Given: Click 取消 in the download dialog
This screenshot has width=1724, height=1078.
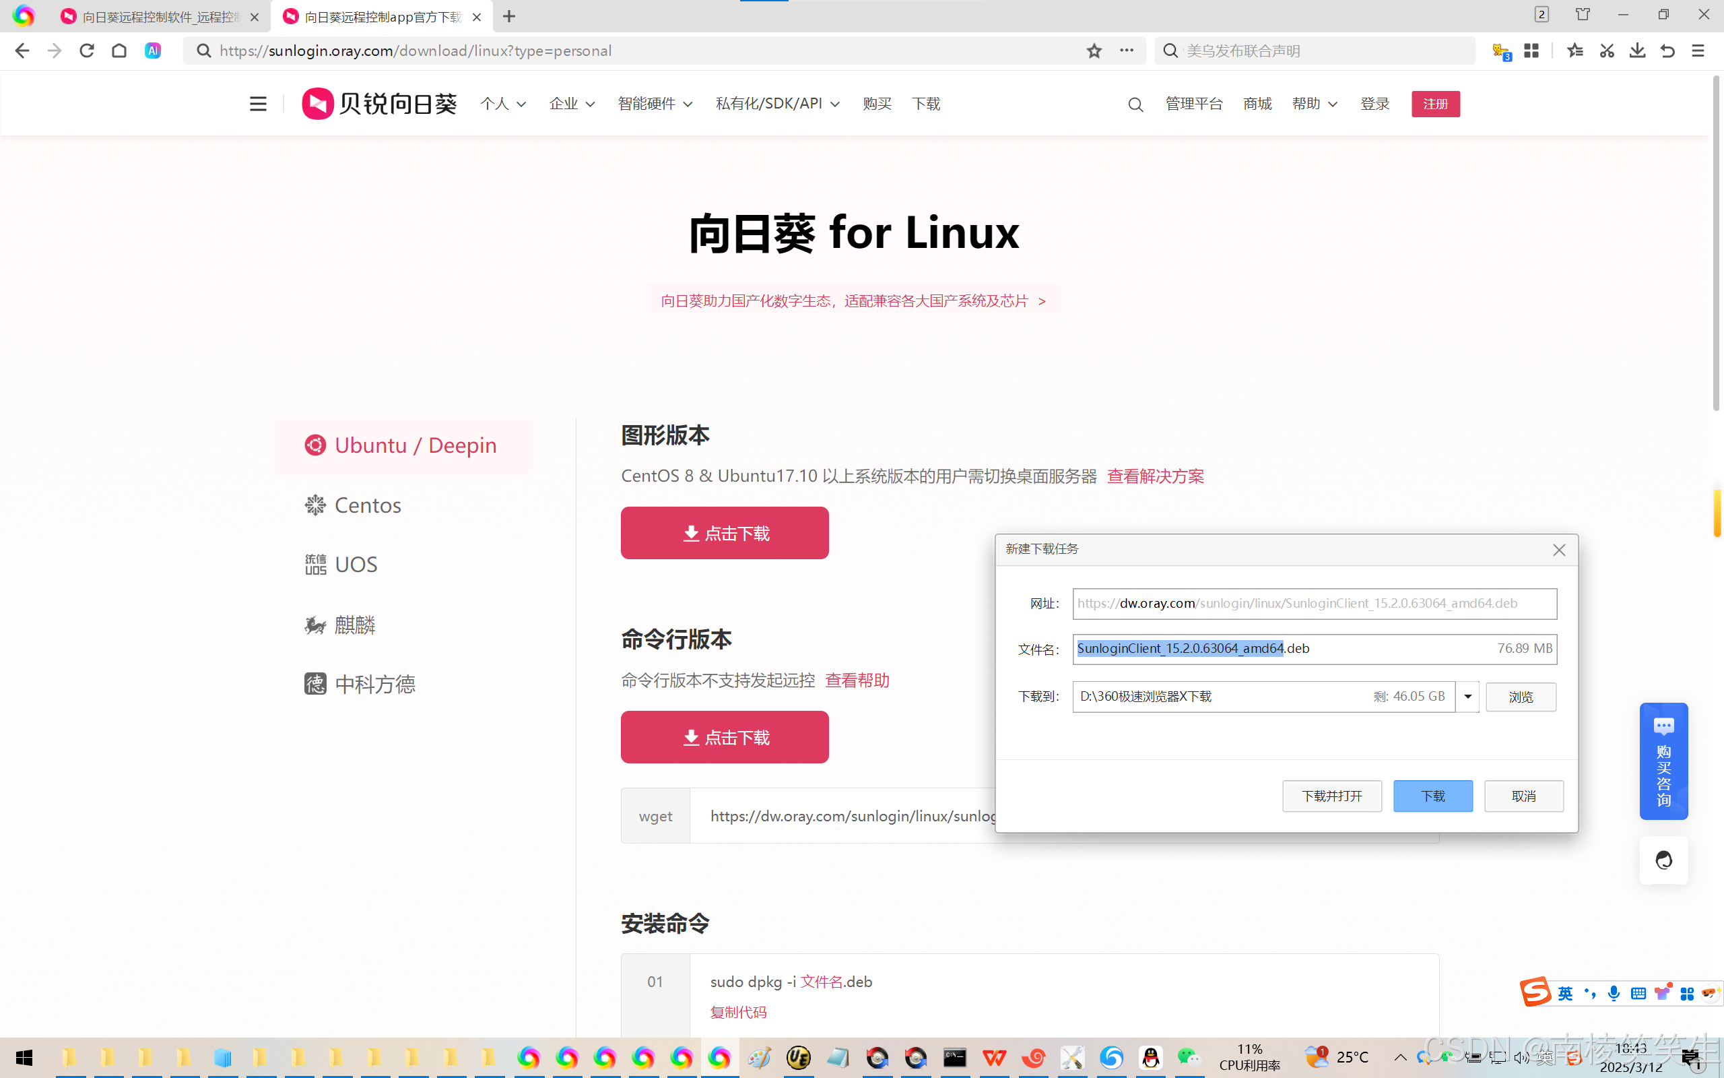Looking at the screenshot, I should 1524,796.
